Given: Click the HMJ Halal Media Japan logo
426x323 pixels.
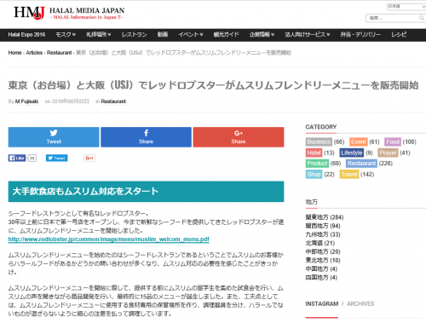Looking at the screenshot, I should tap(69, 13).
